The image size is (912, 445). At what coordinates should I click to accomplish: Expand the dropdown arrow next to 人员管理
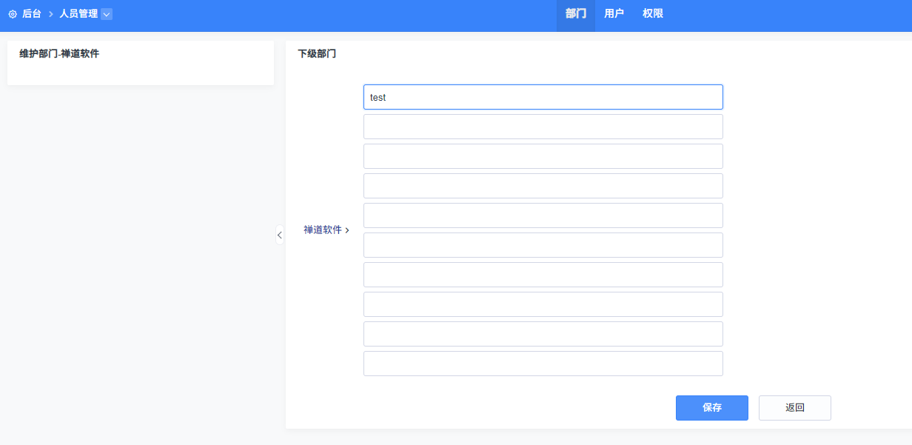tap(107, 14)
